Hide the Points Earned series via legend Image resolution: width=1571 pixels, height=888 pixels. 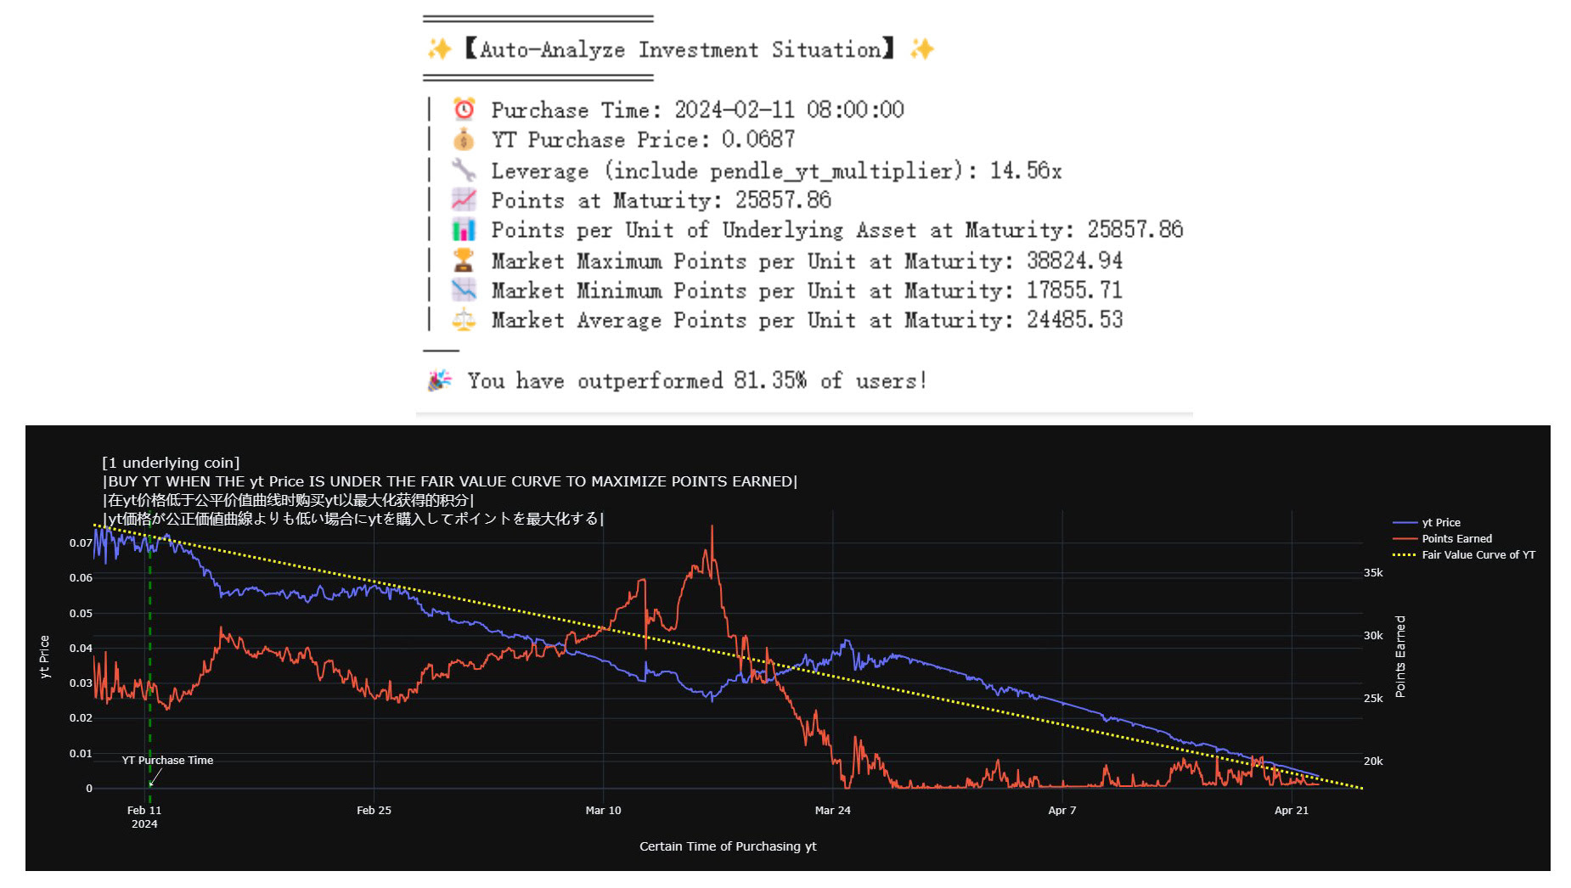[1456, 539]
